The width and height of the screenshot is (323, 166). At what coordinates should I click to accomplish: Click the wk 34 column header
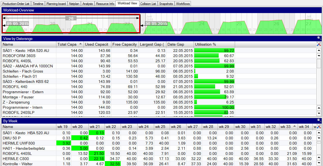coord(305,127)
